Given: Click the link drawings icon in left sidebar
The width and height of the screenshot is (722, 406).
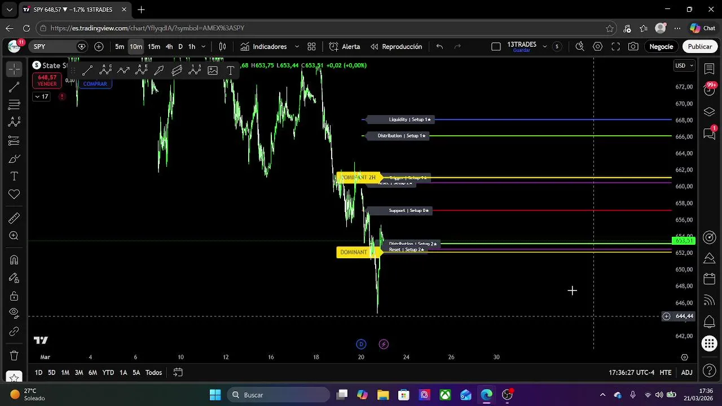Looking at the screenshot, I should [14, 332].
